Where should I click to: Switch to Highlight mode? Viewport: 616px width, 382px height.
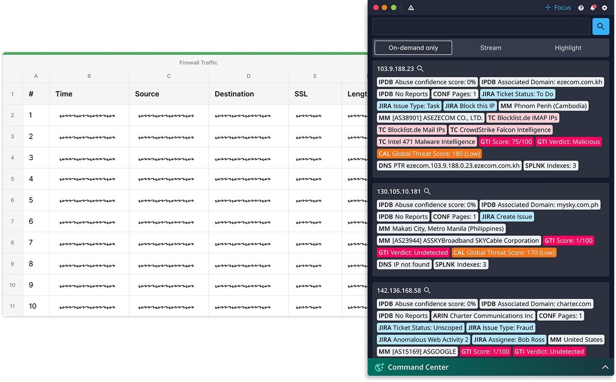(568, 48)
